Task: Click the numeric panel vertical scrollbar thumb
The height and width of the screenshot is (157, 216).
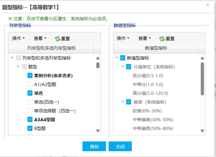Action: [x=202, y=79]
